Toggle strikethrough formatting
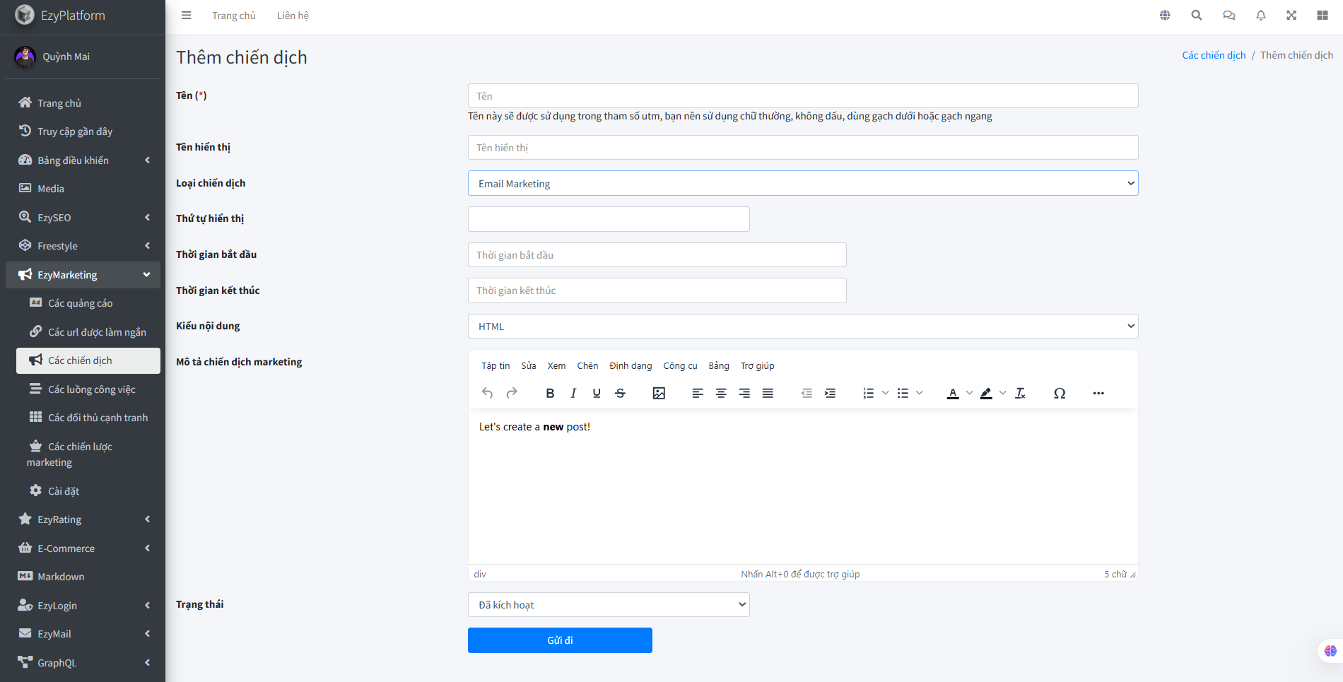This screenshot has width=1343, height=682. coord(620,393)
